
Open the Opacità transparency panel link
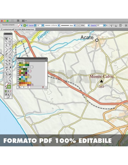point(93,25)
